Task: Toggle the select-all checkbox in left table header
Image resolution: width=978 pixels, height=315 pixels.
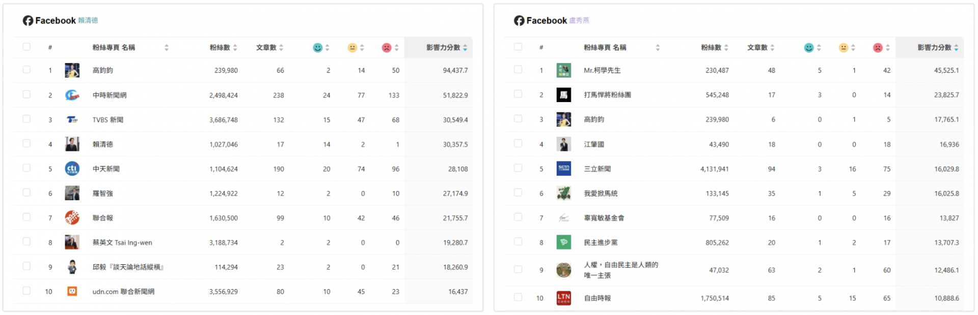Action: (26, 47)
